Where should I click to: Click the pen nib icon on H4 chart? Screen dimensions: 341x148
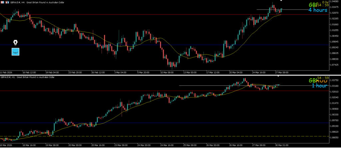coord(16,43)
